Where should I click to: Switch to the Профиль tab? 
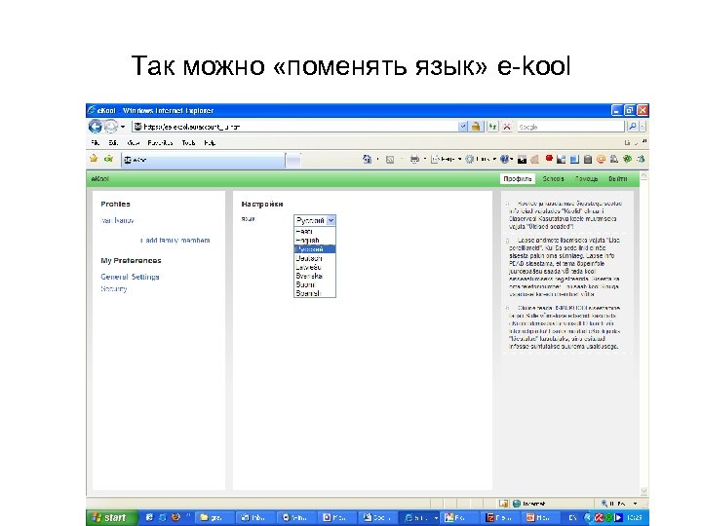[x=517, y=179]
